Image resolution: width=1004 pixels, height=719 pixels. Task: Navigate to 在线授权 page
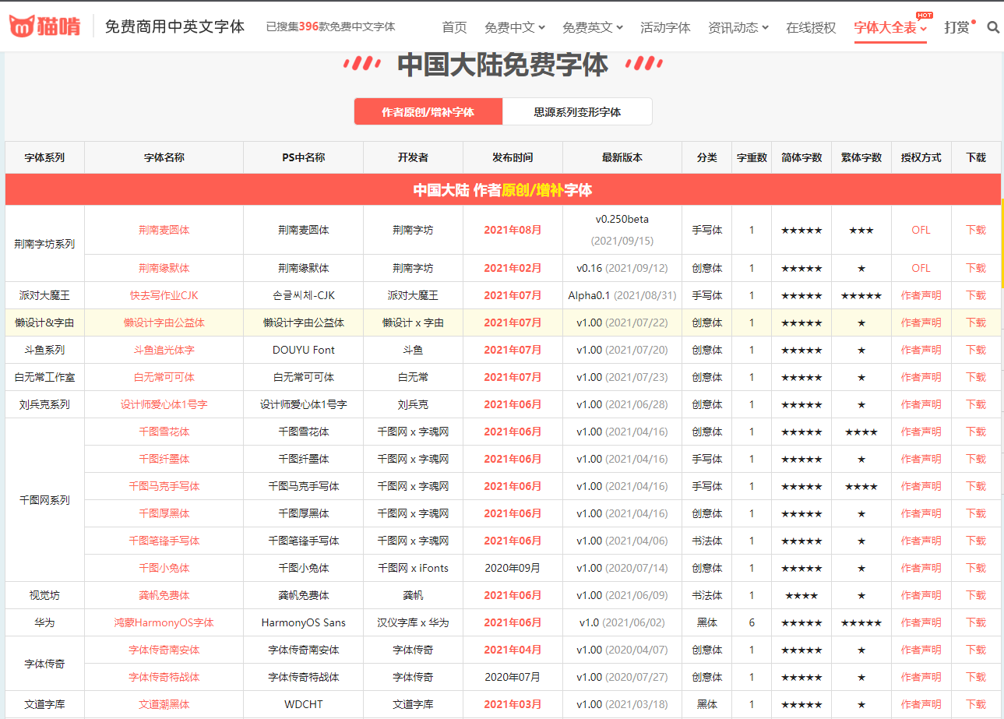point(810,26)
